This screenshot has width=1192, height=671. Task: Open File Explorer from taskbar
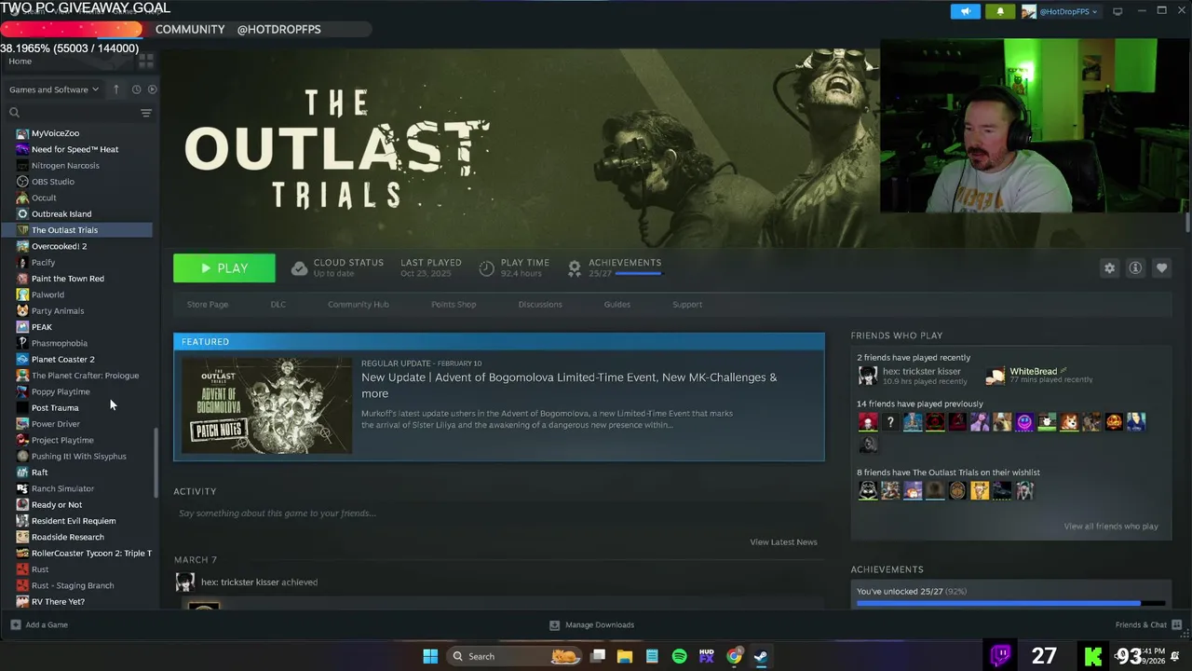point(625,656)
